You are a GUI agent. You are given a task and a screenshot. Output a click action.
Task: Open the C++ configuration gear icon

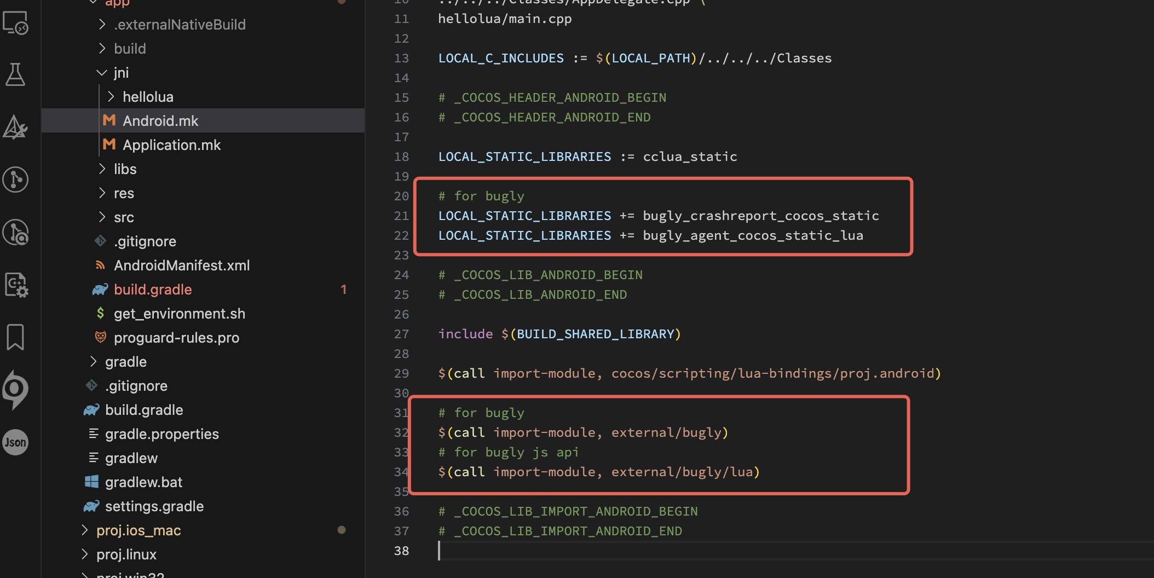16,285
